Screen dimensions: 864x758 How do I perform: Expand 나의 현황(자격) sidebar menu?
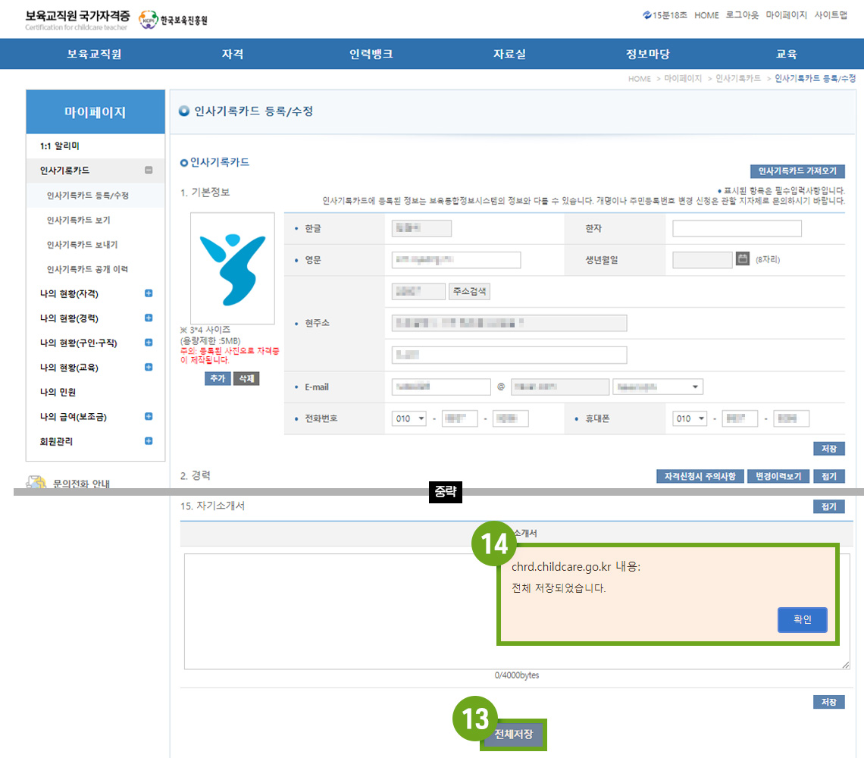149,293
